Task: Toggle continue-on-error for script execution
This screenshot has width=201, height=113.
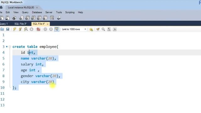Action: (x=38, y=29)
